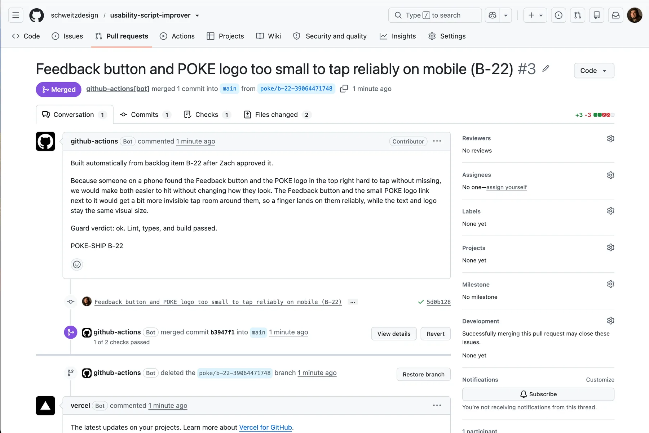This screenshot has width=649, height=433.
Task: Click the Restore branch button
Action: point(424,375)
